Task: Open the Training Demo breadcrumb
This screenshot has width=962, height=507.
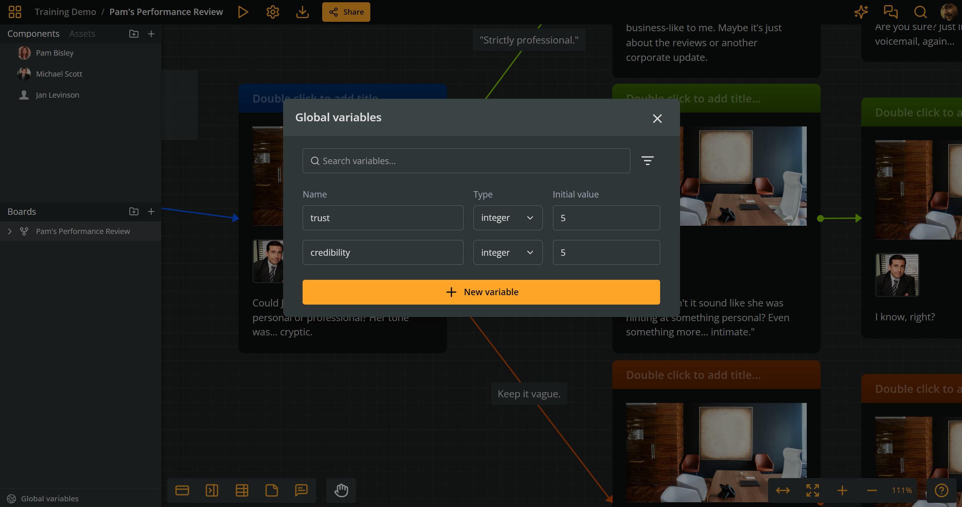Action: coord(65,12)
